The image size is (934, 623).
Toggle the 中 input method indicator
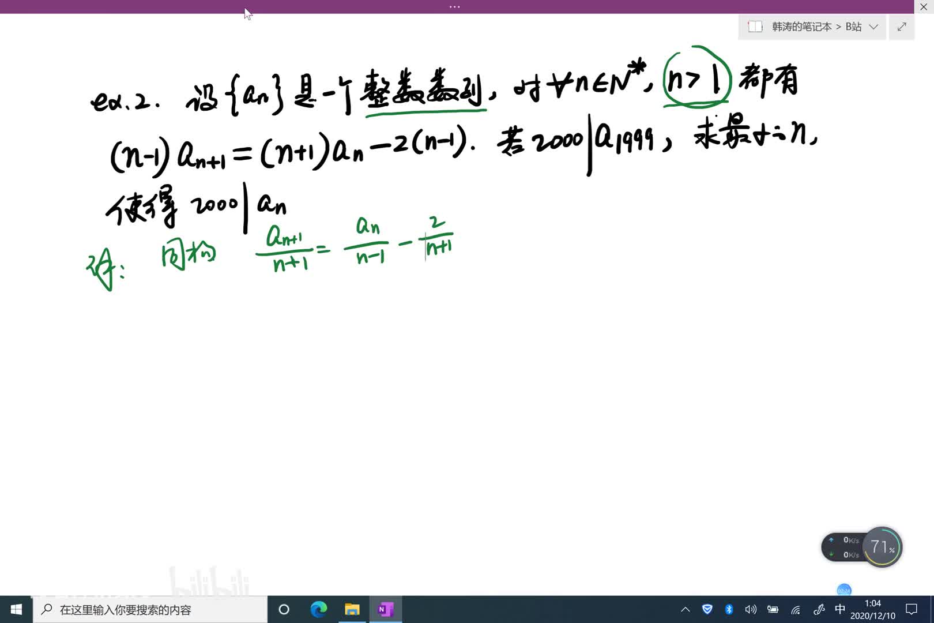pyautogui.click(x=840, y=610)
